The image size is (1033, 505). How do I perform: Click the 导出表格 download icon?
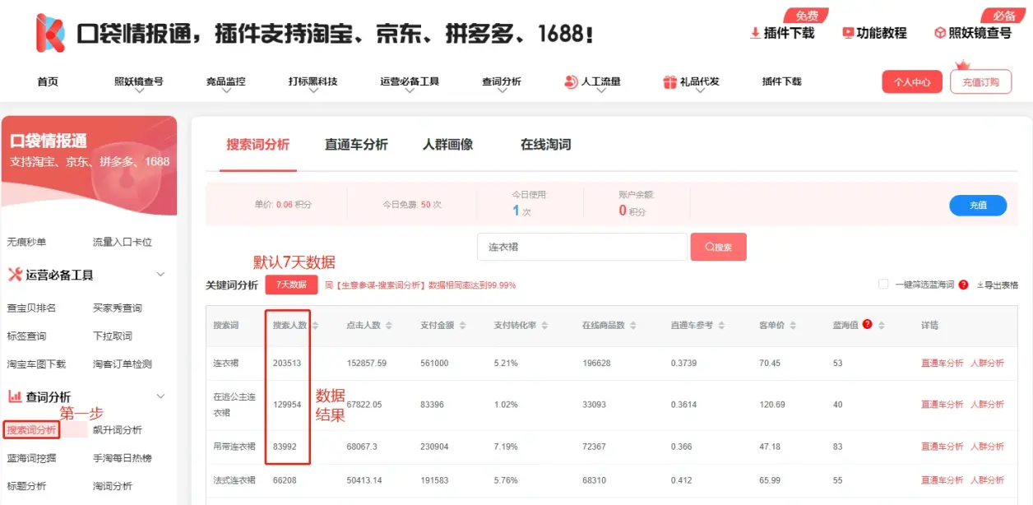[980, 285]
